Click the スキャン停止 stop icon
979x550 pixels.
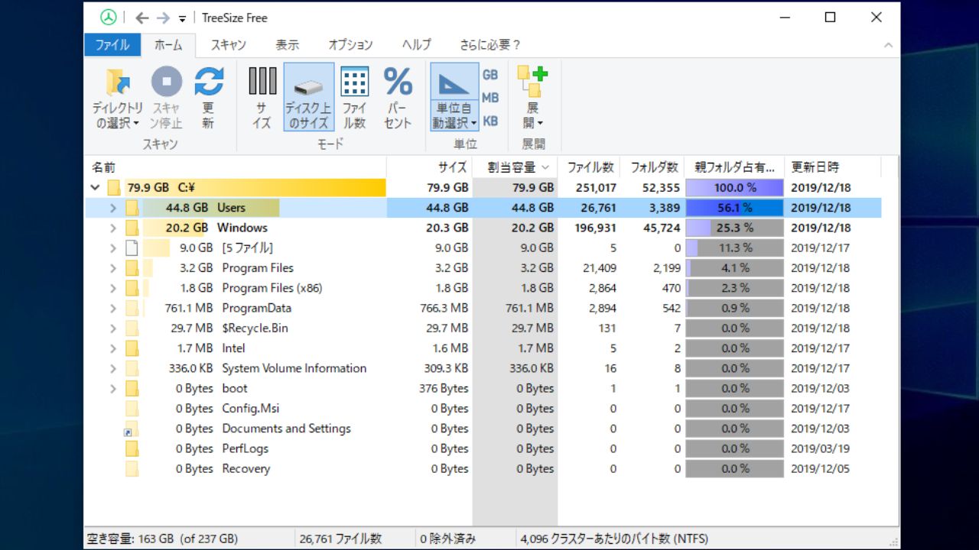[x=166, y=82]
